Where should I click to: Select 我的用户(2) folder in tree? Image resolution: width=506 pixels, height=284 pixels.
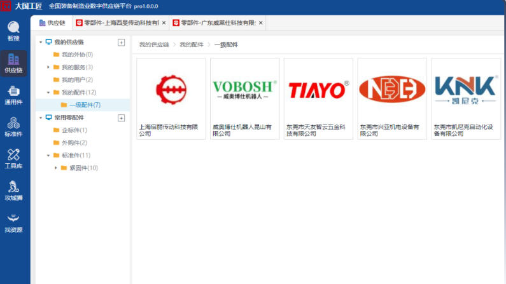(76, 79)
